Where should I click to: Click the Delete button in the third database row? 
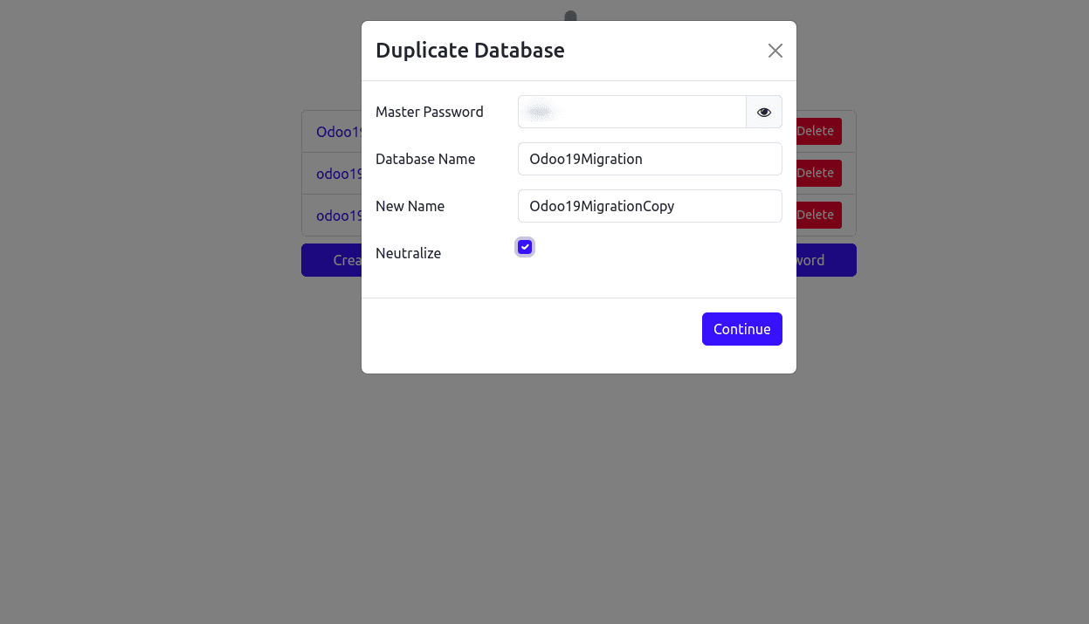tap(818, 215)
